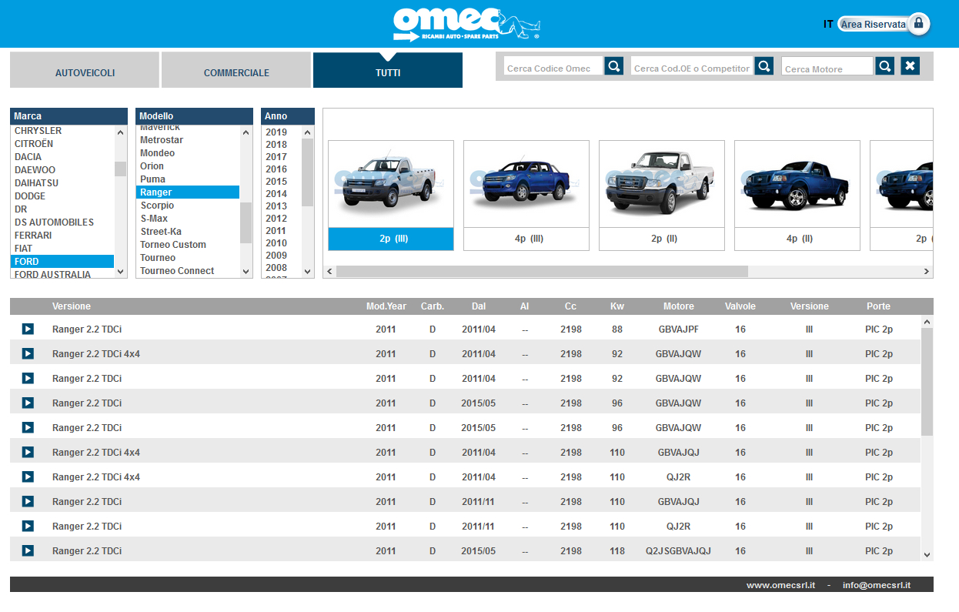Click thumbnail strip left scroll arrow
The height and width of the screenshot is (612, 959).
(x=329, y=271)
